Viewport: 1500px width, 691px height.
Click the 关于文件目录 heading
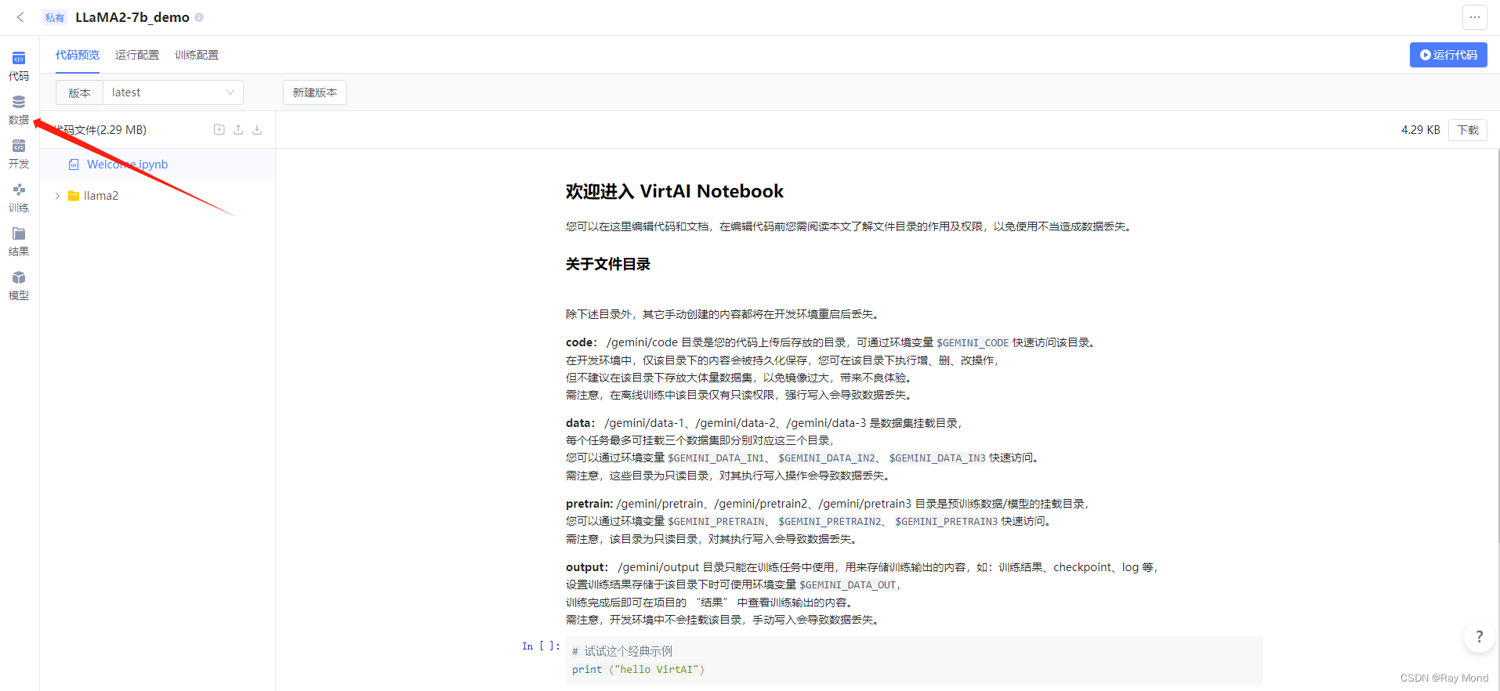click(608, 264)
